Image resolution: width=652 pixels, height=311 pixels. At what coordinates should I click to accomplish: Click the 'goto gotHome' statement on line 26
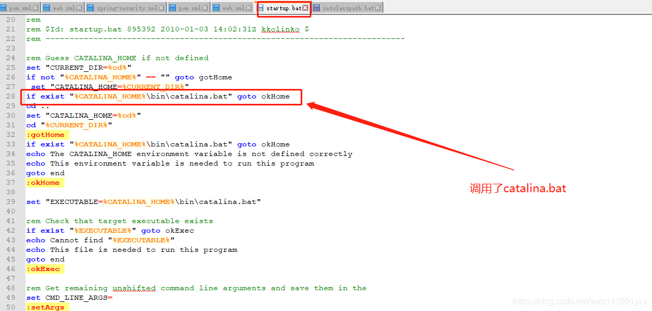pos(204,77)
